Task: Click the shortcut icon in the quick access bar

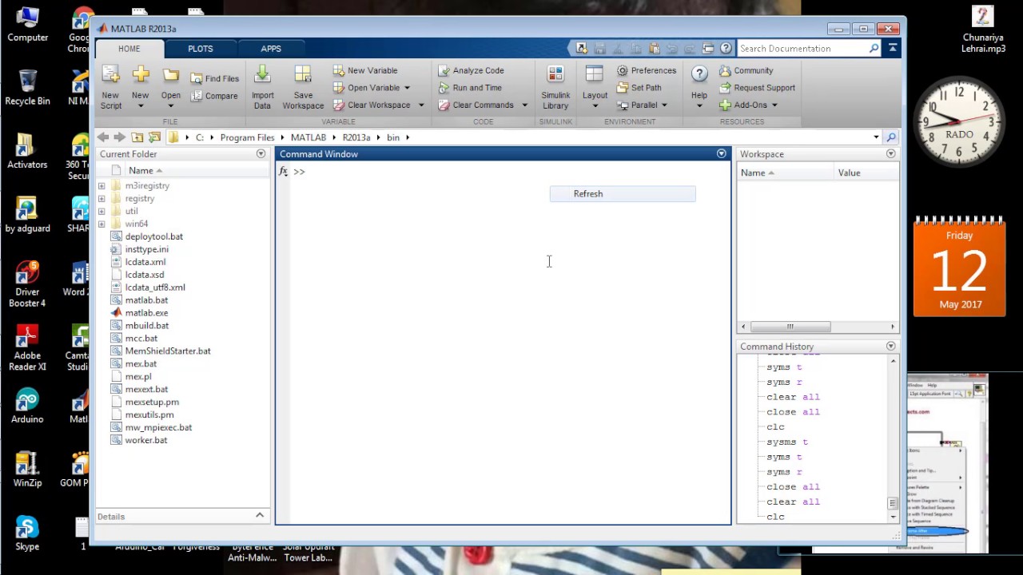Action: [x=581, y=49]
